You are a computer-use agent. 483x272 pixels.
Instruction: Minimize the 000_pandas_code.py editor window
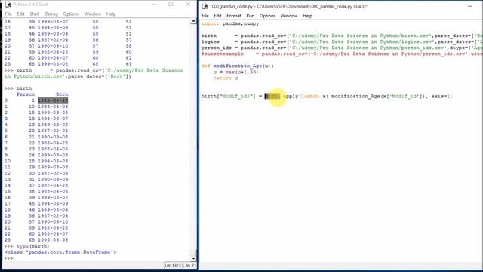[x=469, y=6]
